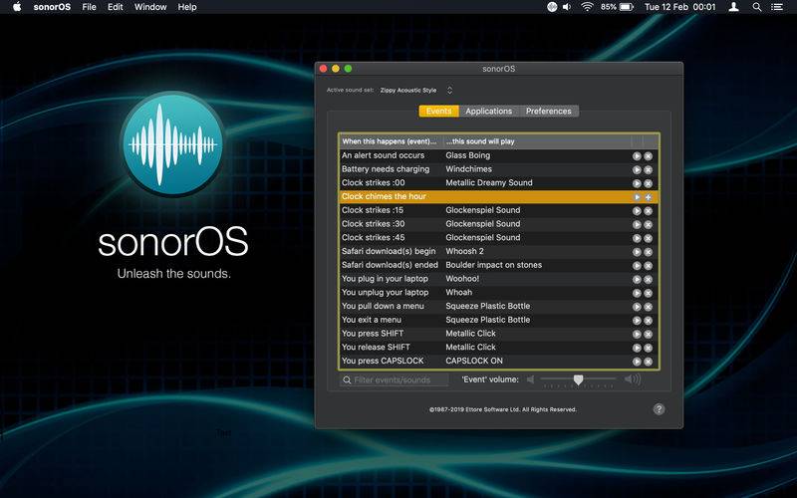The width and height of the screenshot is (797, 498).
Task: Adjust the Event volume slider
Action: [578, 379]
